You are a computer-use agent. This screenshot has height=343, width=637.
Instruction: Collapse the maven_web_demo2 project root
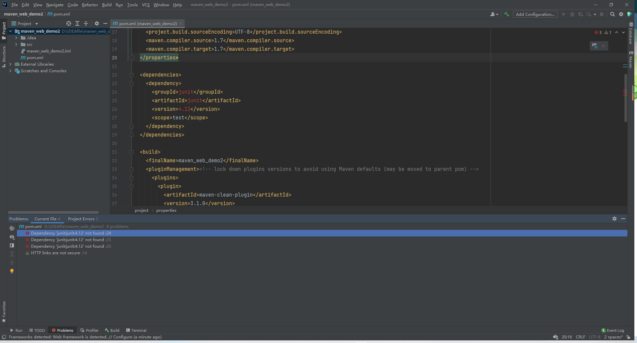tap(11, 31)
